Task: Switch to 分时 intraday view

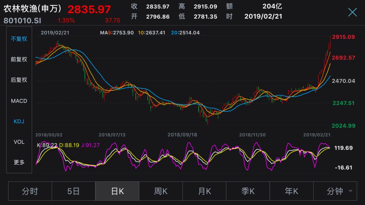Action: click(30, 191)
